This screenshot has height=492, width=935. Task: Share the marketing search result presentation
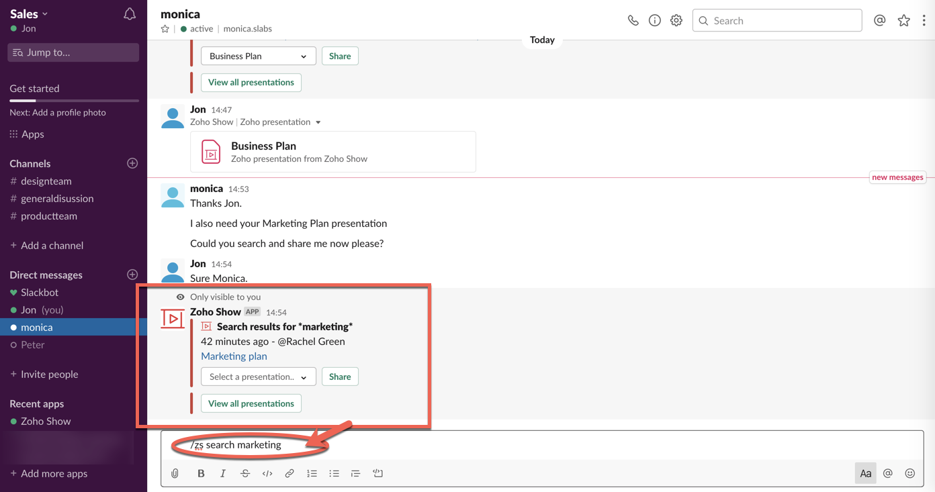click(340, 377)
